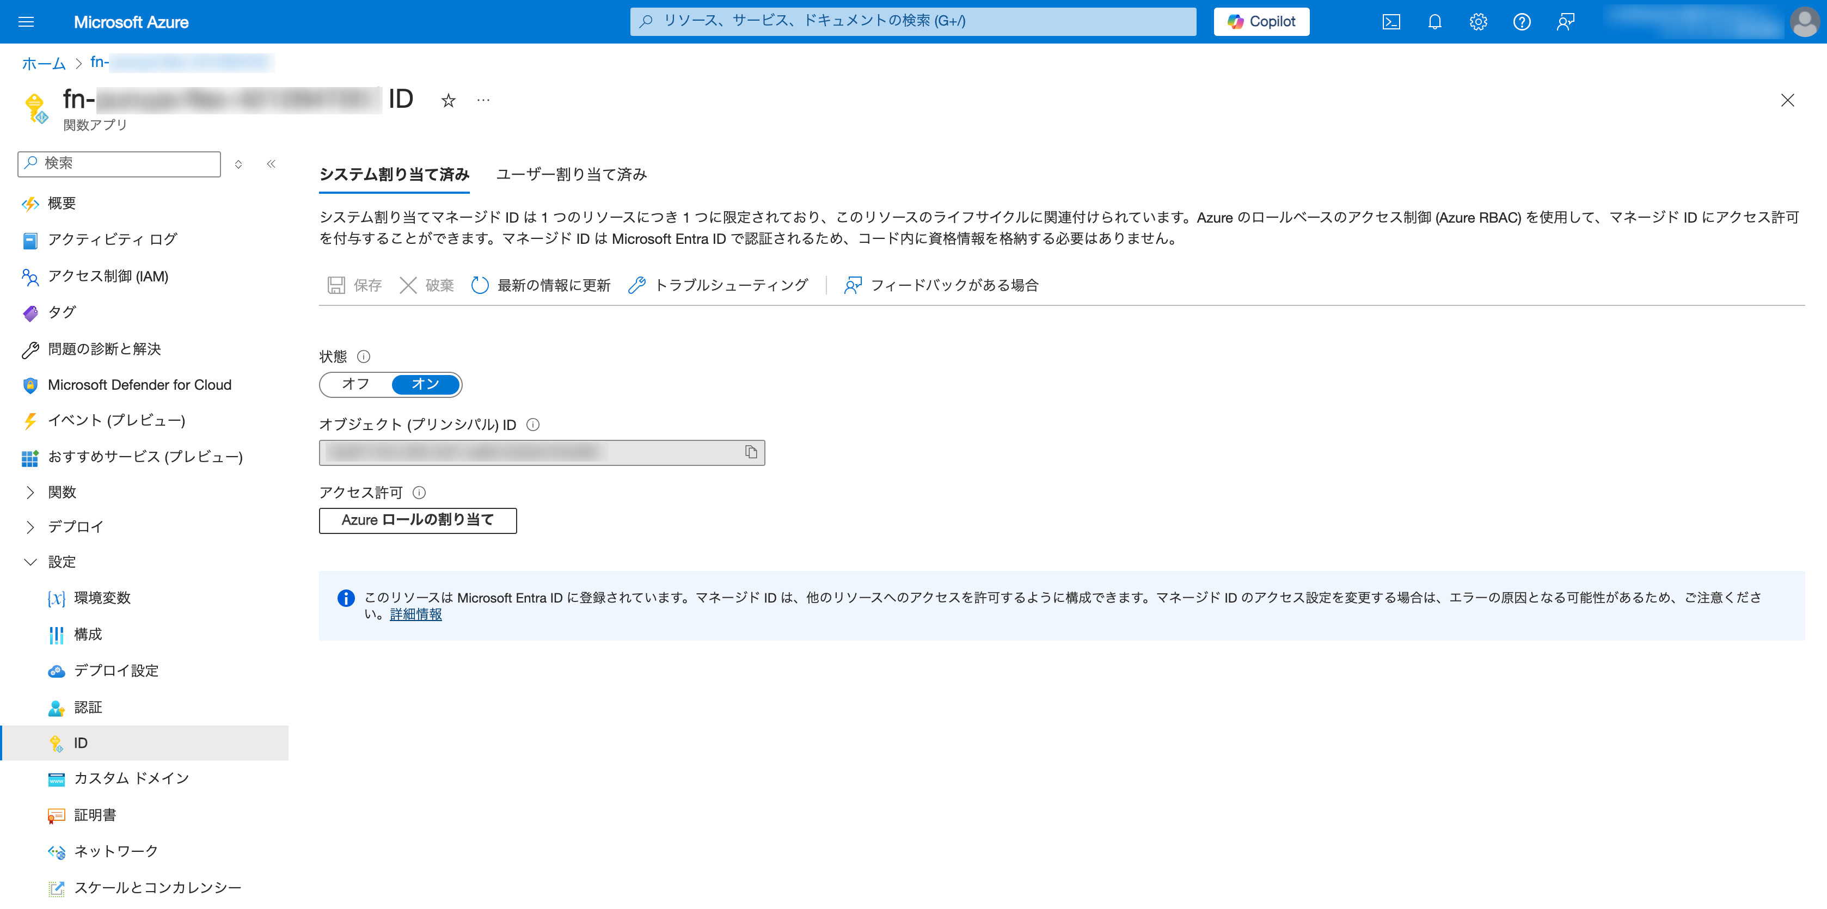Click the help question mark icon
This screenshot has height=909, width=1827.
coord(1521,22)
